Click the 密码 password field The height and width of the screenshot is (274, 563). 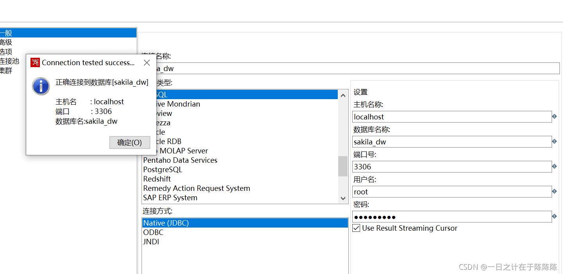tap(452, 217)
